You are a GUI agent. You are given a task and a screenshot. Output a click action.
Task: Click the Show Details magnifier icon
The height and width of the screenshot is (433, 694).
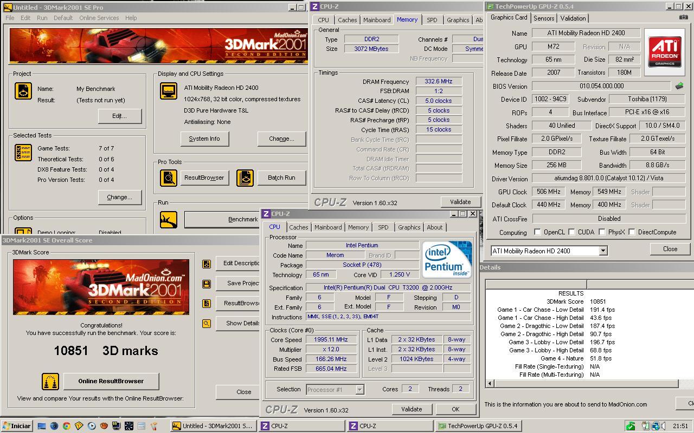click(x=206, y=324)
